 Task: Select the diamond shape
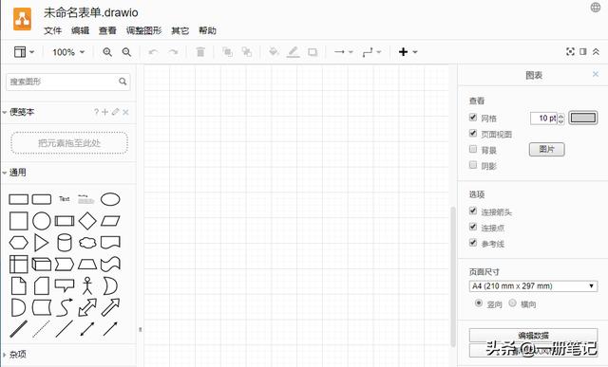point(87,221)
